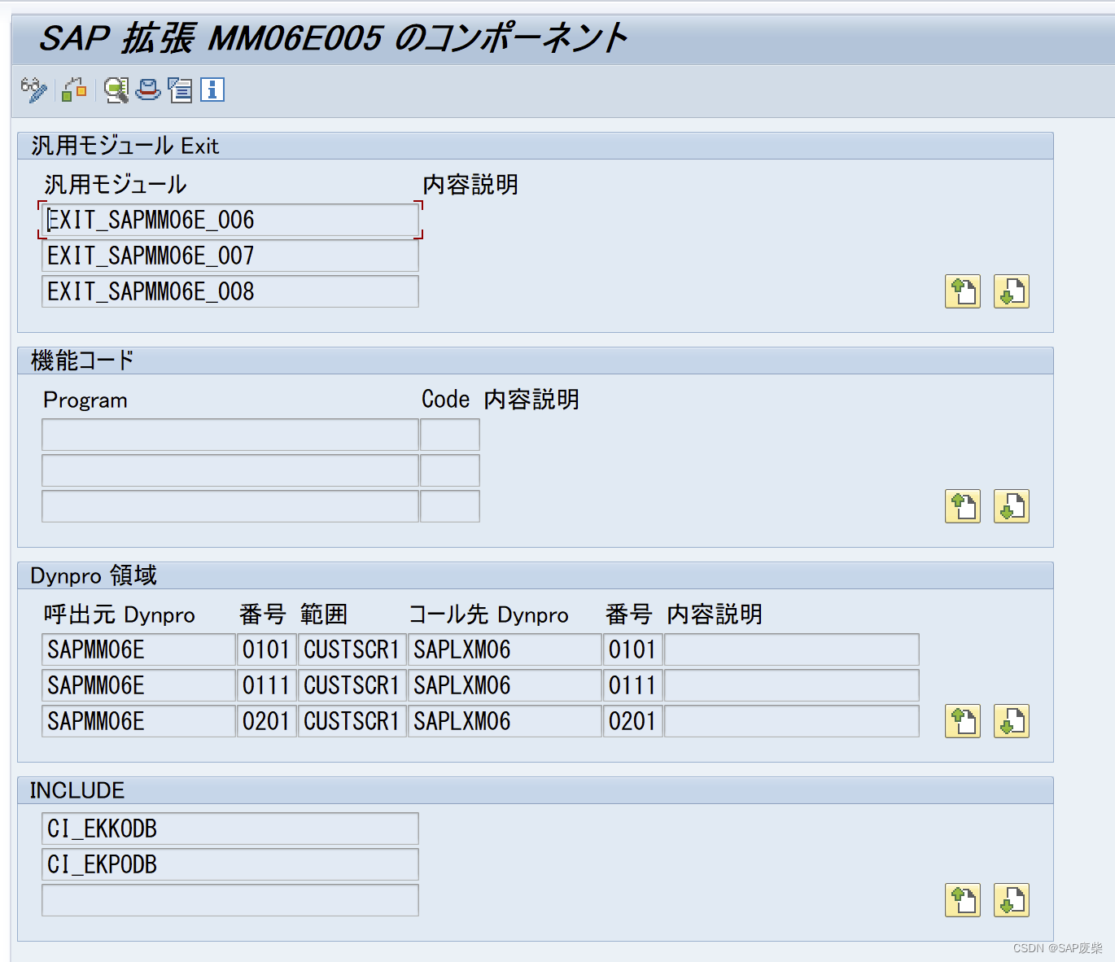
Task: Click the called Dynpro number 0111
Action: click(x=633, y=685)
